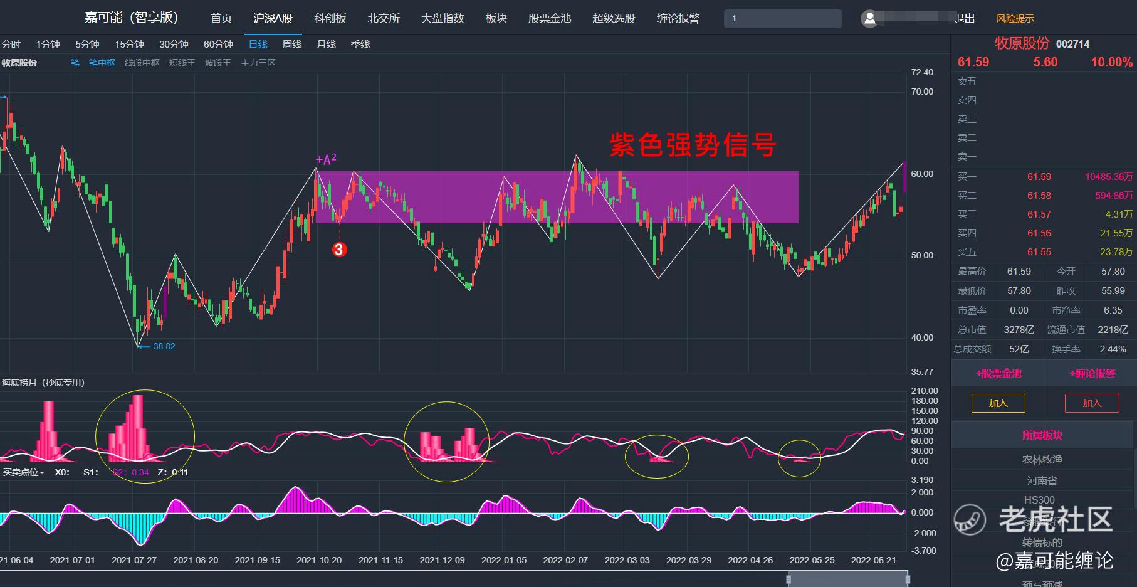Click right handle of date range slider

click(x=908, y=579)
